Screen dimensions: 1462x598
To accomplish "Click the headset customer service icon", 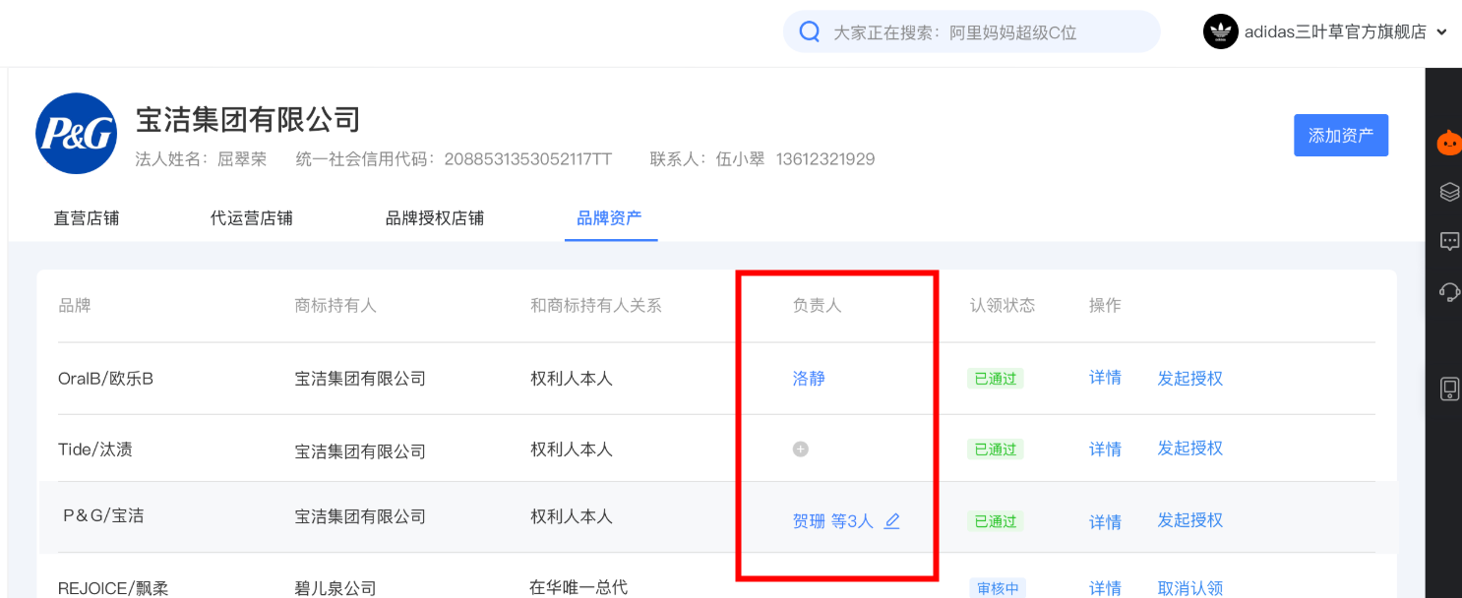I will (1449, 291).
